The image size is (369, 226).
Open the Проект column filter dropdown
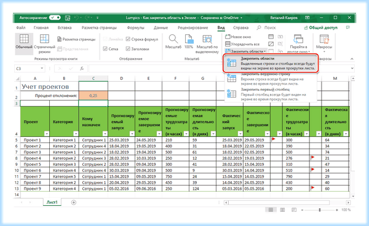(46, 134)
